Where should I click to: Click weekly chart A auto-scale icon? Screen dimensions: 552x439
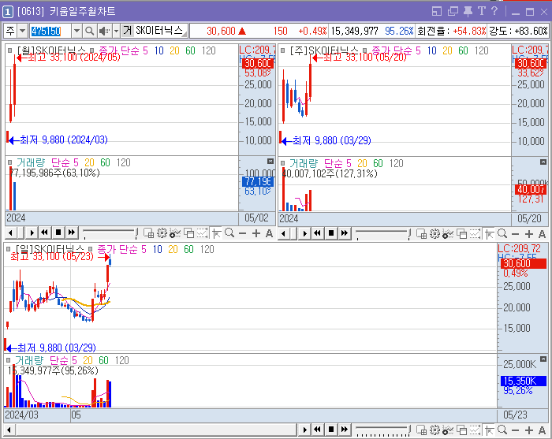point(542,234)
